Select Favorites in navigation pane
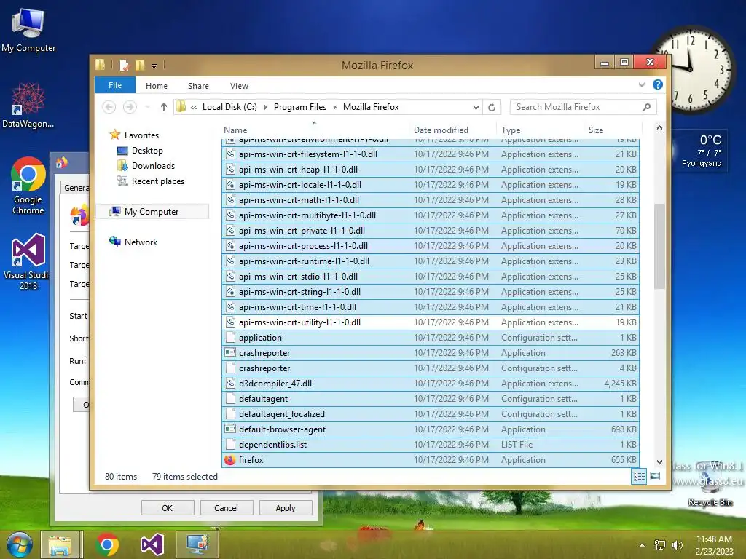 (x=141, y=135)
